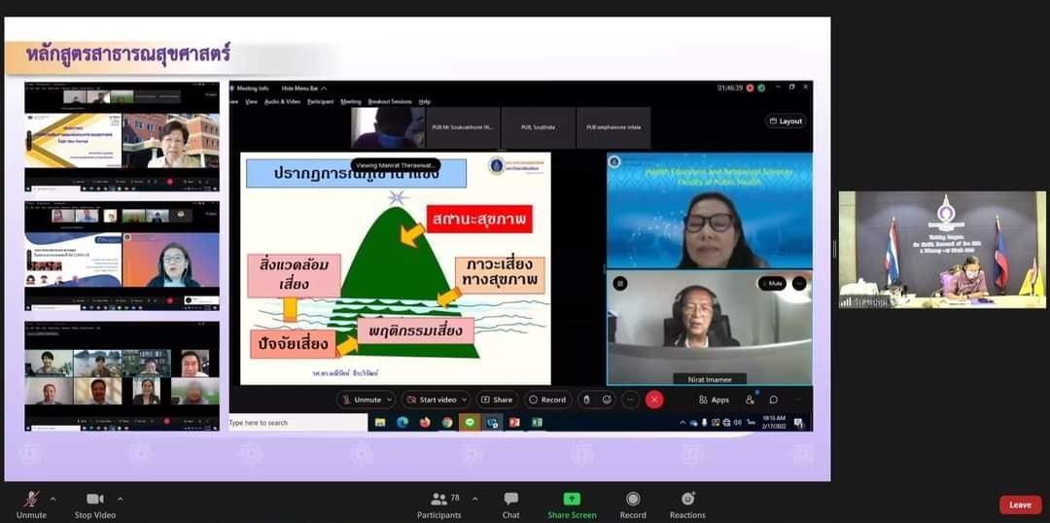Click Stop Video in Zoom's bottom toolbar
This screenshot has width=1050, height=523.
tap(95, 505)
